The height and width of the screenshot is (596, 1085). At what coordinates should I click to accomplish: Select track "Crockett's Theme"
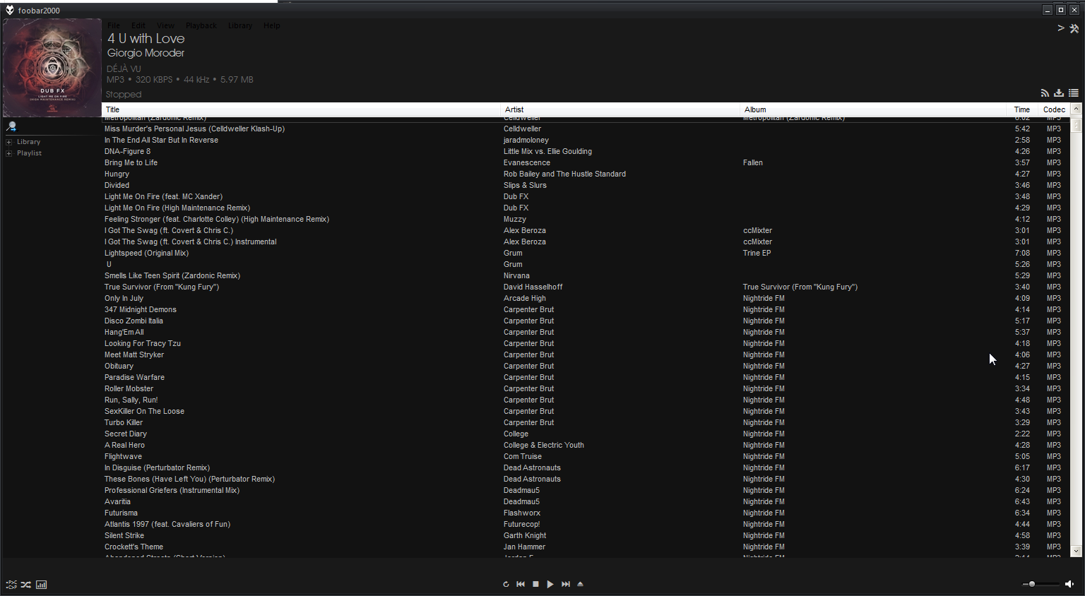click(x=134, y=547)
